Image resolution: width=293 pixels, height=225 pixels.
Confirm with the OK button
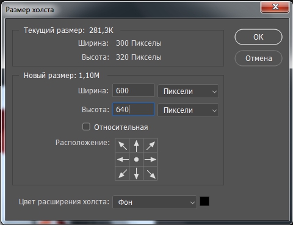258,37
